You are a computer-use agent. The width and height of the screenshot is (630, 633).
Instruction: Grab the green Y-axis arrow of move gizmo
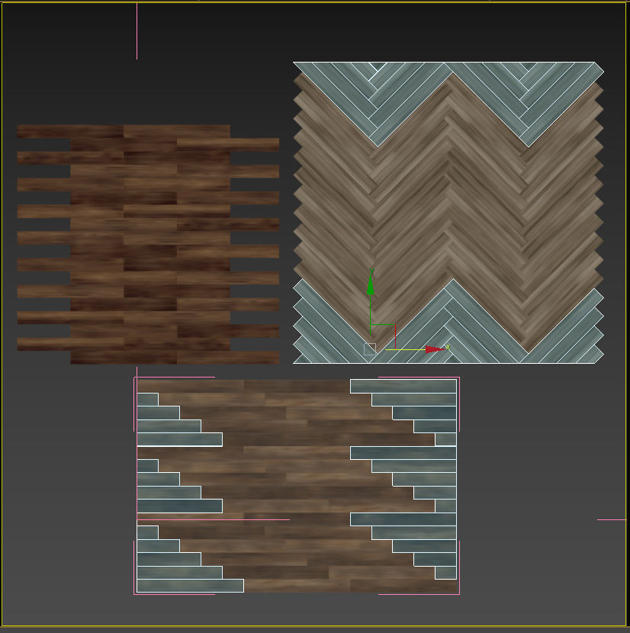click(x=371, y=285)
